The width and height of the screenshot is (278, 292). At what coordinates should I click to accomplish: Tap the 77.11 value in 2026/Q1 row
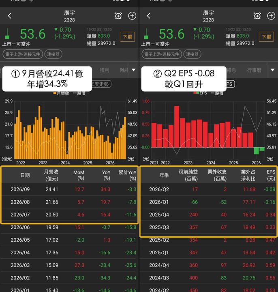(249, 202)
